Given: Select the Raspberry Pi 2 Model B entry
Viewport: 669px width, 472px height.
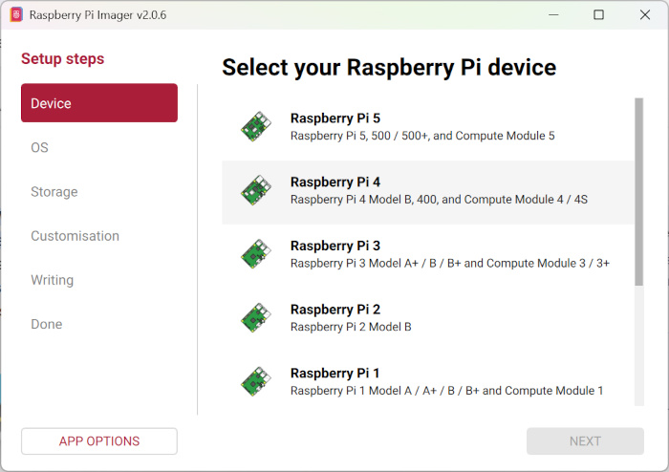Looking at the screenshot, I should pyautogui.click(x=351, y=327).
